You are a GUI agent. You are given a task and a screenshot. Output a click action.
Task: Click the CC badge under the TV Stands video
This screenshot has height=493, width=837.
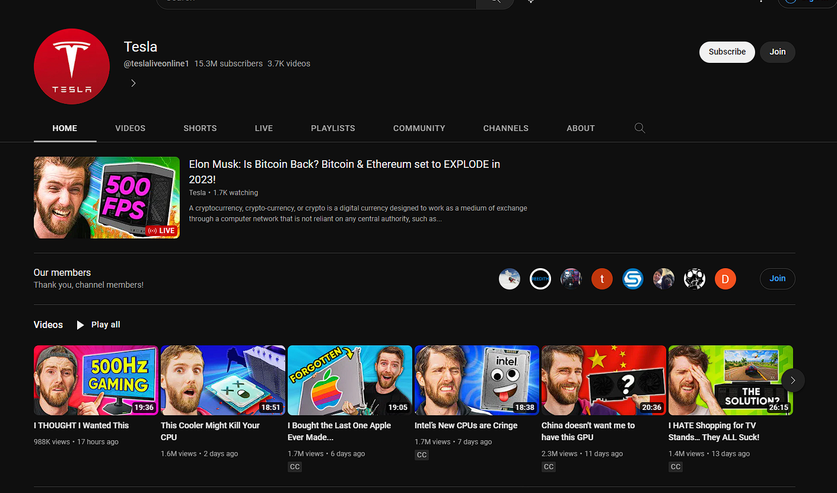coord(676,467)
